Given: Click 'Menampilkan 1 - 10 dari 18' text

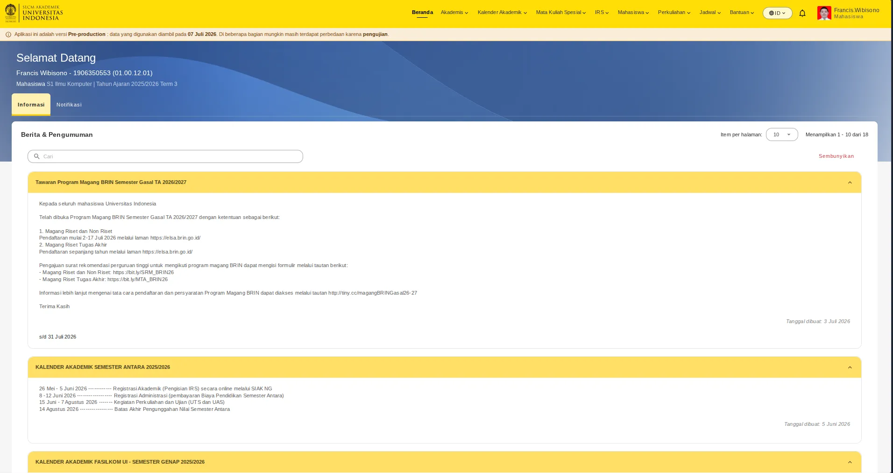Looking at the screenshot, I should (x=837, y=134).
